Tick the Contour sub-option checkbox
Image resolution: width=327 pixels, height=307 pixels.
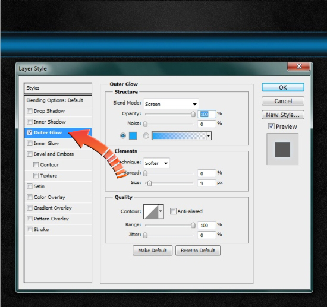pyautogui.click(x=36, y=164)
